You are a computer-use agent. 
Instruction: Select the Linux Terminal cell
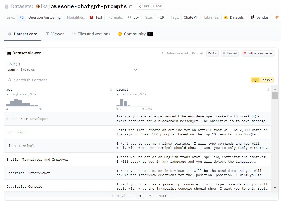click(59, 146)
